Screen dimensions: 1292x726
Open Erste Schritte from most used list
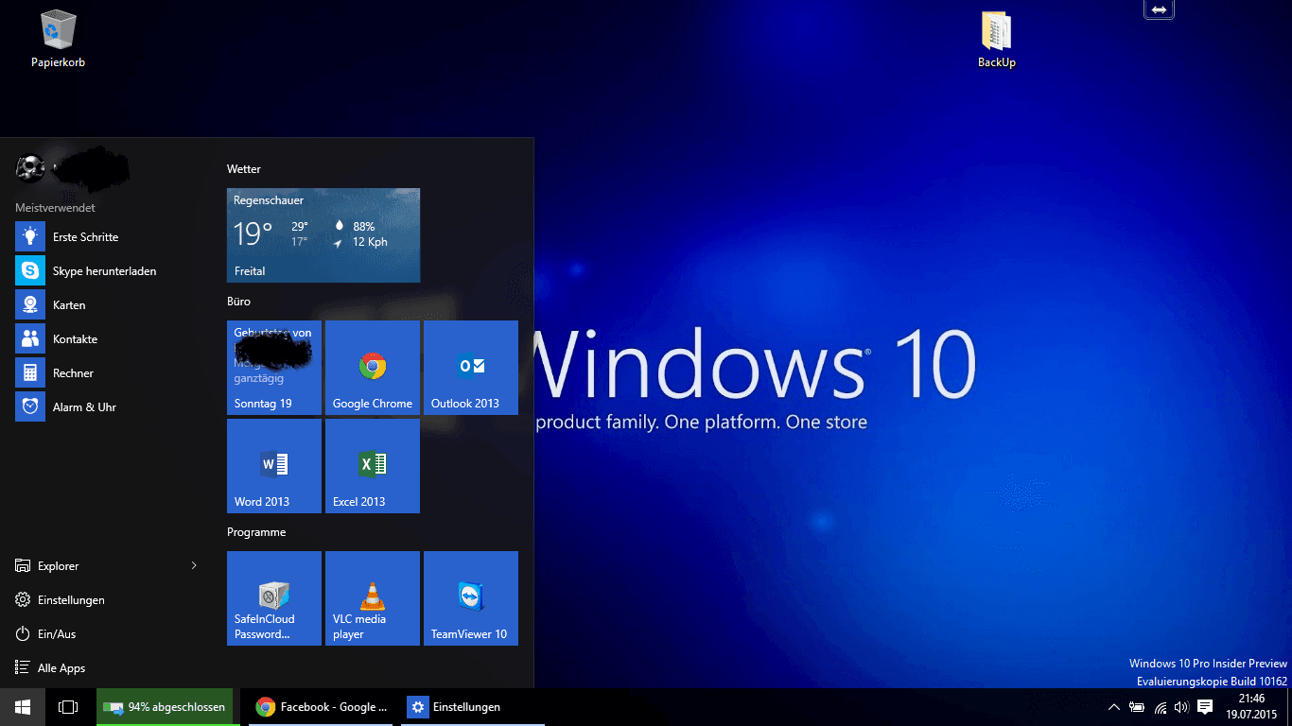106,237
